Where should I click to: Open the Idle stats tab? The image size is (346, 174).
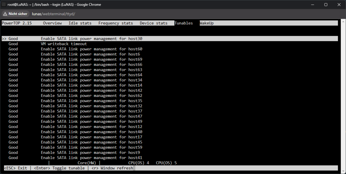[x=80, y=23]
